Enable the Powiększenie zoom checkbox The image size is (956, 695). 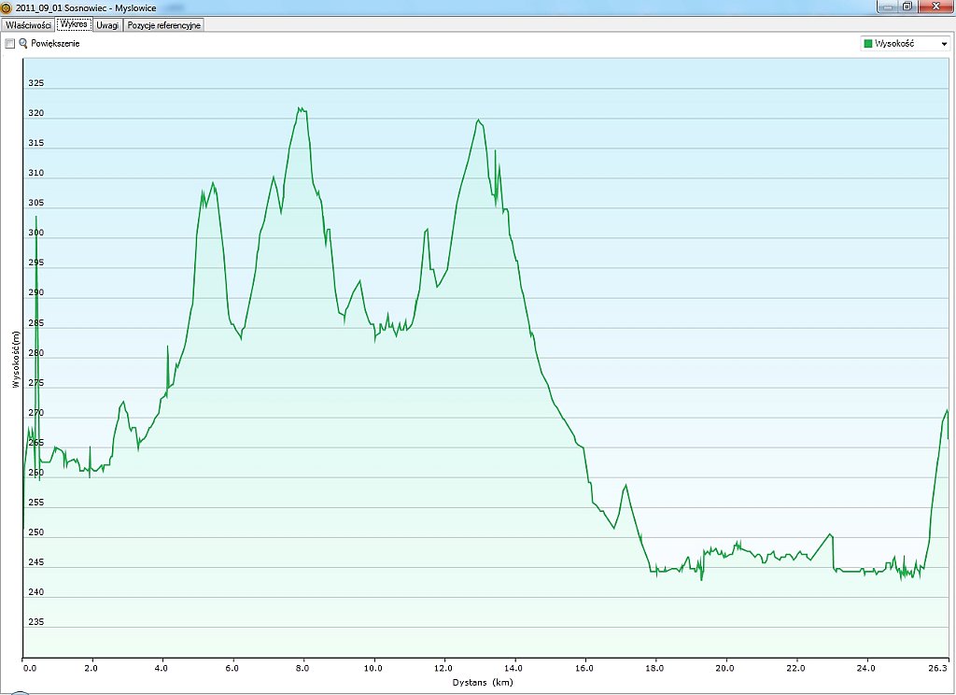10,44
